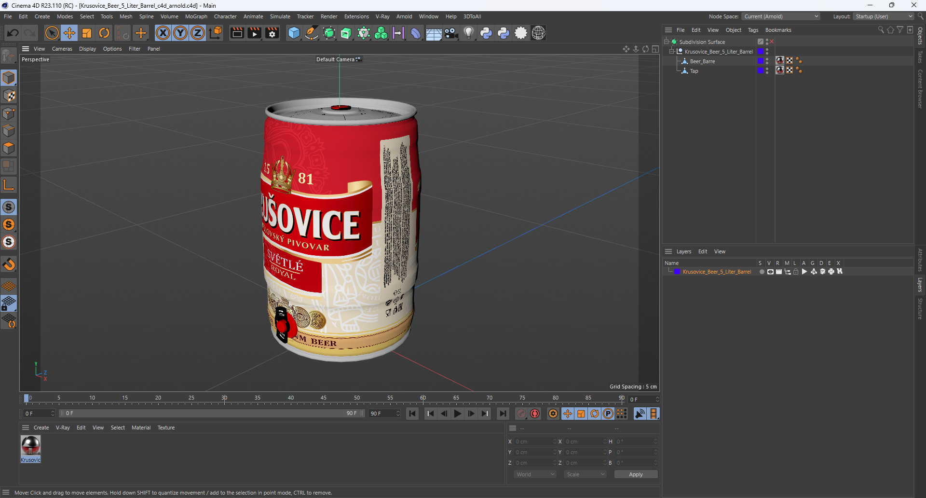Viewport: 926px width, 498px height.
Task: Add a Light object
Action: point(468,33)
